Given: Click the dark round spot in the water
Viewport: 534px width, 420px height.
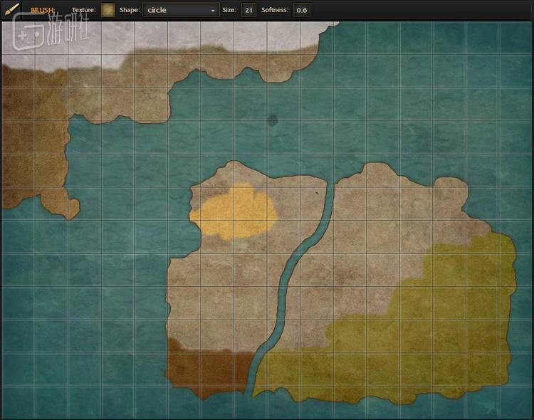Looking at the screenshot, I should [x=273, y=120].
